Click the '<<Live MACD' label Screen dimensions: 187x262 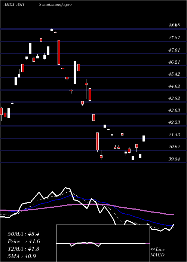click(x=157, y=252)
